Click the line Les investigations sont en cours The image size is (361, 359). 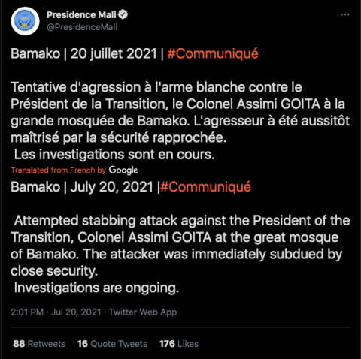click(x=114, y=155)
